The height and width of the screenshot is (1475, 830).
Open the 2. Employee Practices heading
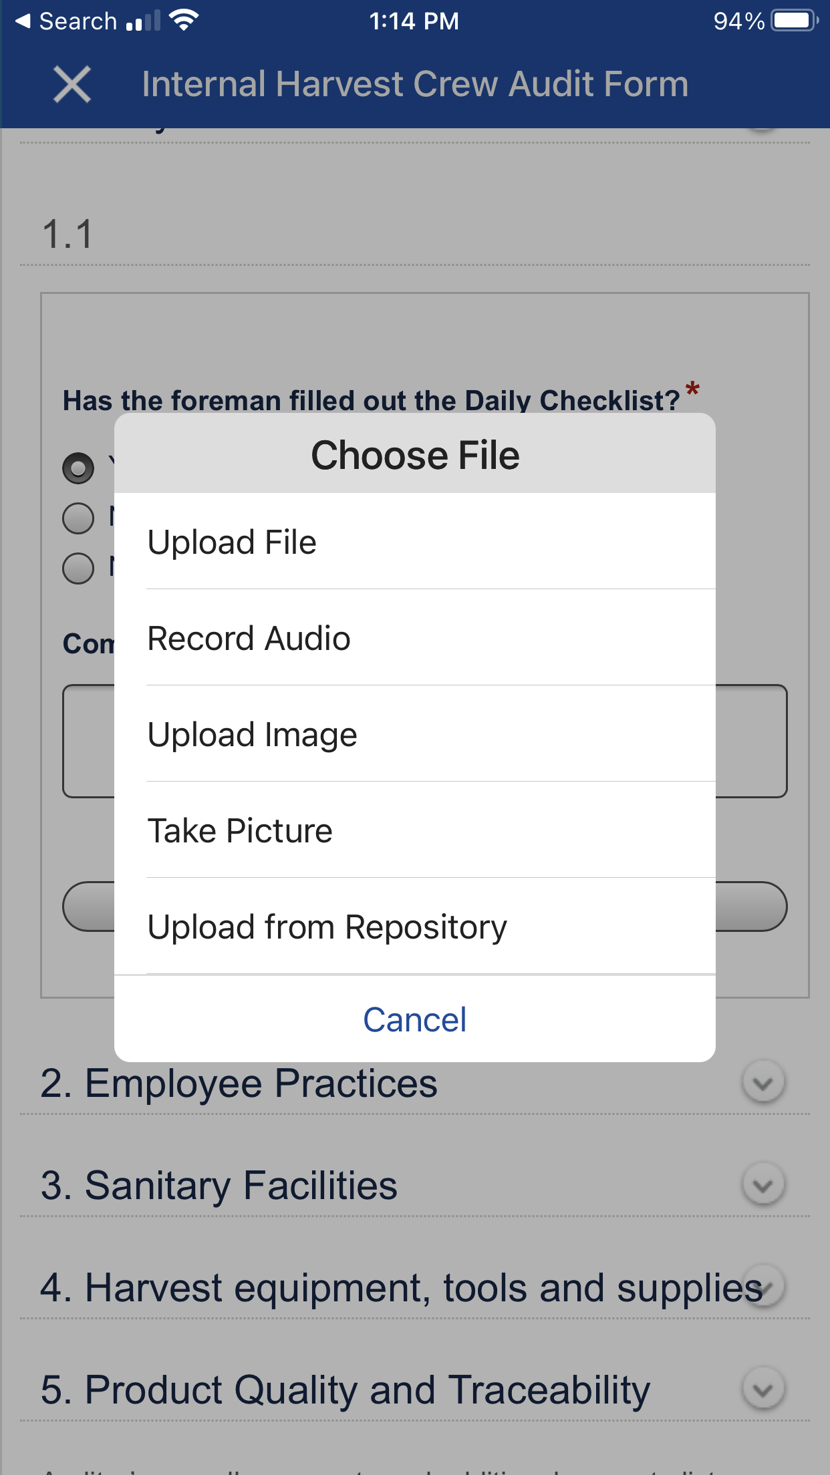click(239, 1084)
